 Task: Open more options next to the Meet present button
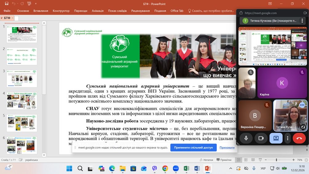pos(287,138)
